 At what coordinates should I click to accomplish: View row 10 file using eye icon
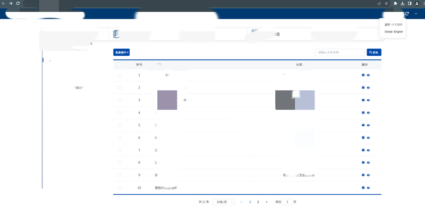click(368, 188)
